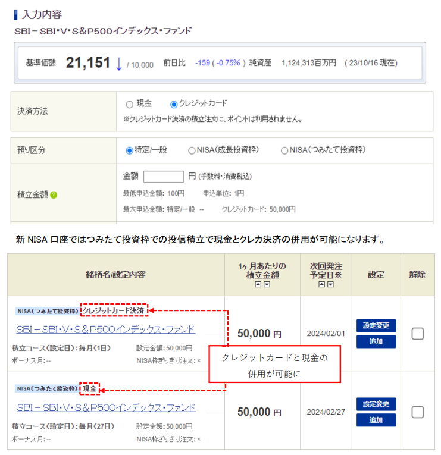Open the green help icon beside 積立金額
441x455 pixels.
pos(54,194)
